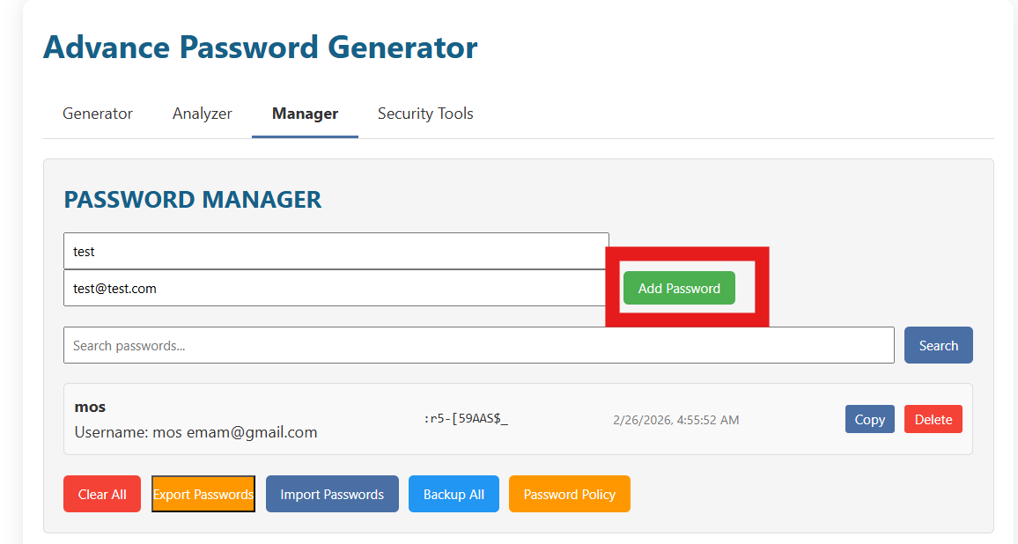Open the Password Policy settings

click(x=569, y=494)
